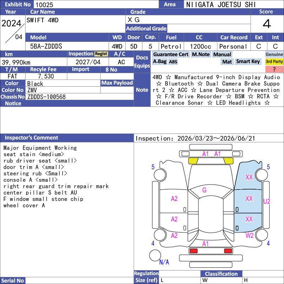Select the G mark on windshield
284x284 pixels.
pos(204,190)
